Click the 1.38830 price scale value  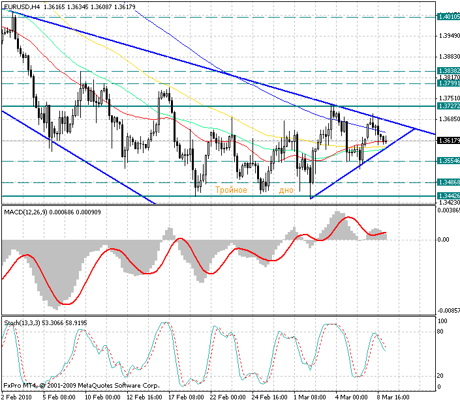(449, 57)
